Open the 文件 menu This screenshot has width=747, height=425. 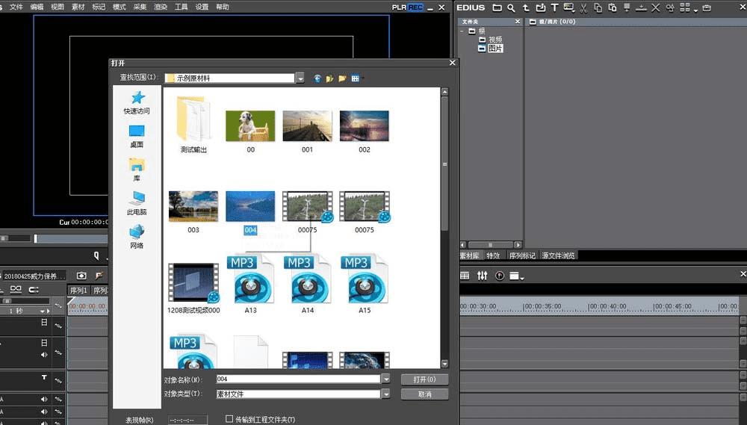[16, 7]
